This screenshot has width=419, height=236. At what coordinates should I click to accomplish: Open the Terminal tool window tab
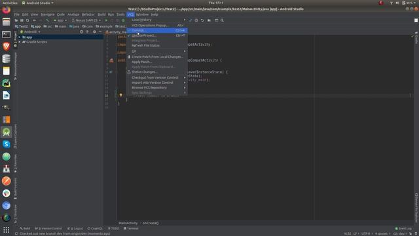click(131, 229)
